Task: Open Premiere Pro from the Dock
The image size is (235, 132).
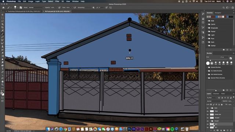Action: click(x=138, y=129)
